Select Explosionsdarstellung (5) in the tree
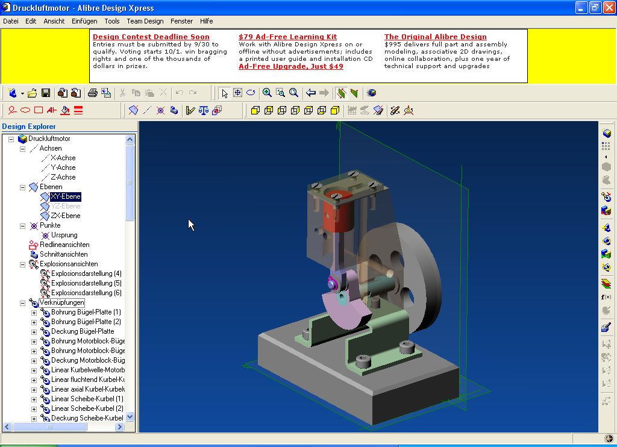The image size is (617, 447). click(86, 283)
